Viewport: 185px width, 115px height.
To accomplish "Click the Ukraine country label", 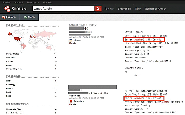I will (x=77, y=40).
